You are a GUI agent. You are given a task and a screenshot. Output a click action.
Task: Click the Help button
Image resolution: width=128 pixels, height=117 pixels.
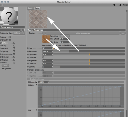click(5, 66)
